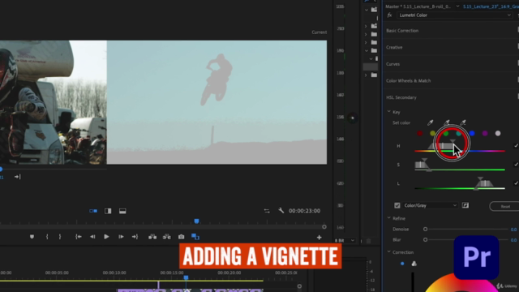Choose the yellow color preset swatch
The height and width of the screenshot is (292, 519).
[x=432, y=133]
